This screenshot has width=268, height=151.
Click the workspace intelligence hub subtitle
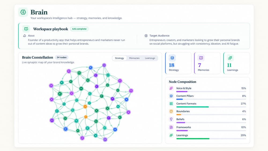click(x=76, y=18)
